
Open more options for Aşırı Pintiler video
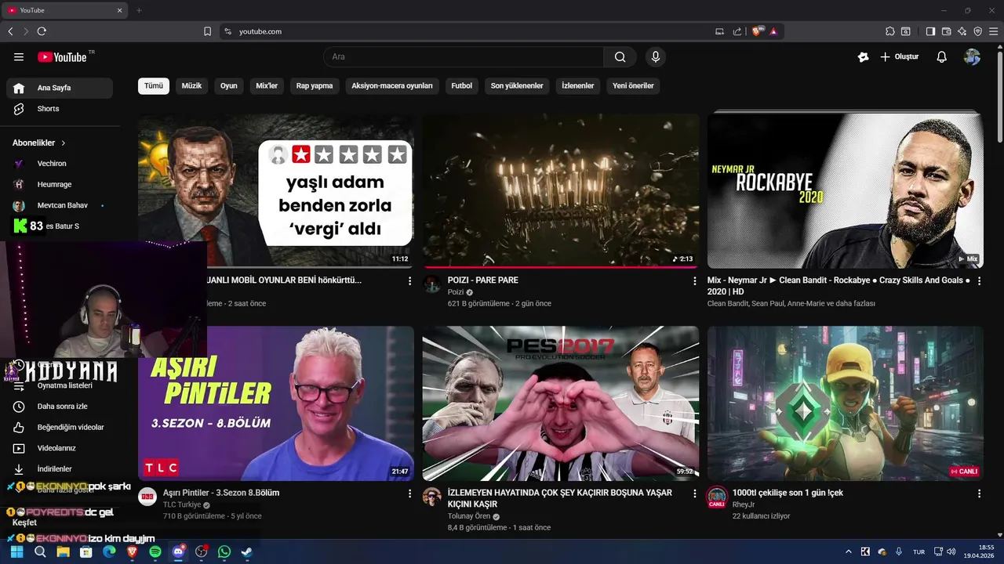[409, 493]
